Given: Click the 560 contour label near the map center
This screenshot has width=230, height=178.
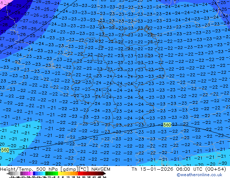Looking at the screenshot, I should [167, 125].
